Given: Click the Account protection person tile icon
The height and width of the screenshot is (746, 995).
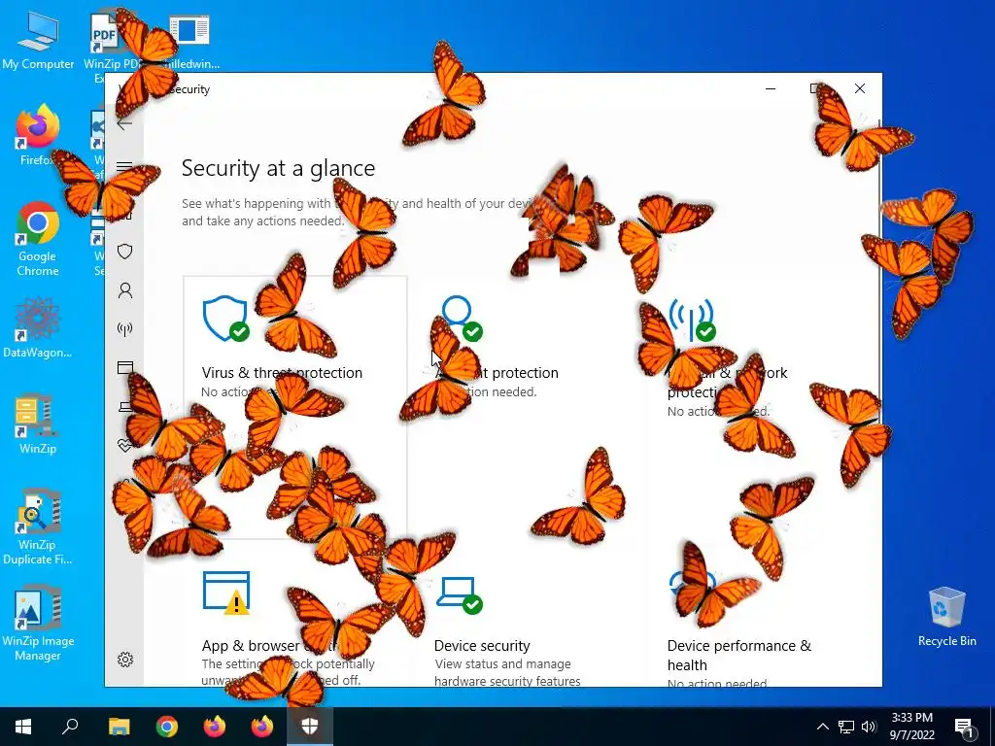Looking at the screenshot, I should [x=462, y=318].
